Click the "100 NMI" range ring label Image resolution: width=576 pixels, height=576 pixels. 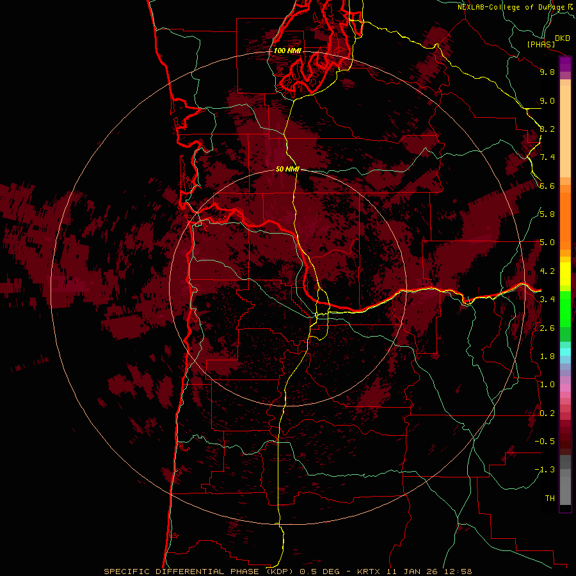287,51
